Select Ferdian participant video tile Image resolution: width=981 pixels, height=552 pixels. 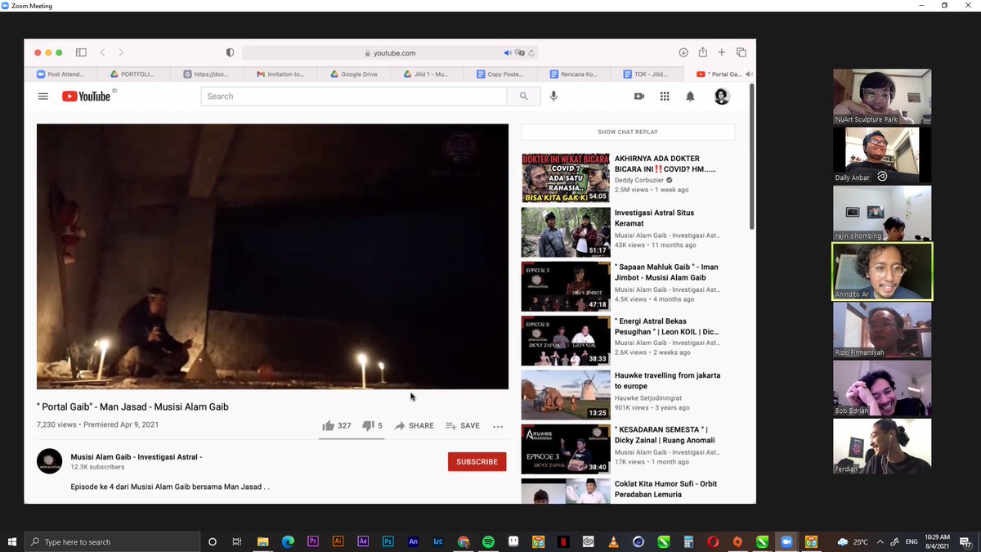tap(882, 447)
